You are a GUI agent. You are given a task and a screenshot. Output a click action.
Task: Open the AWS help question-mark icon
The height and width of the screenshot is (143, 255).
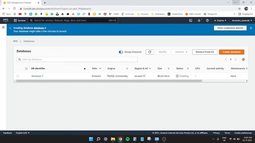207,20
